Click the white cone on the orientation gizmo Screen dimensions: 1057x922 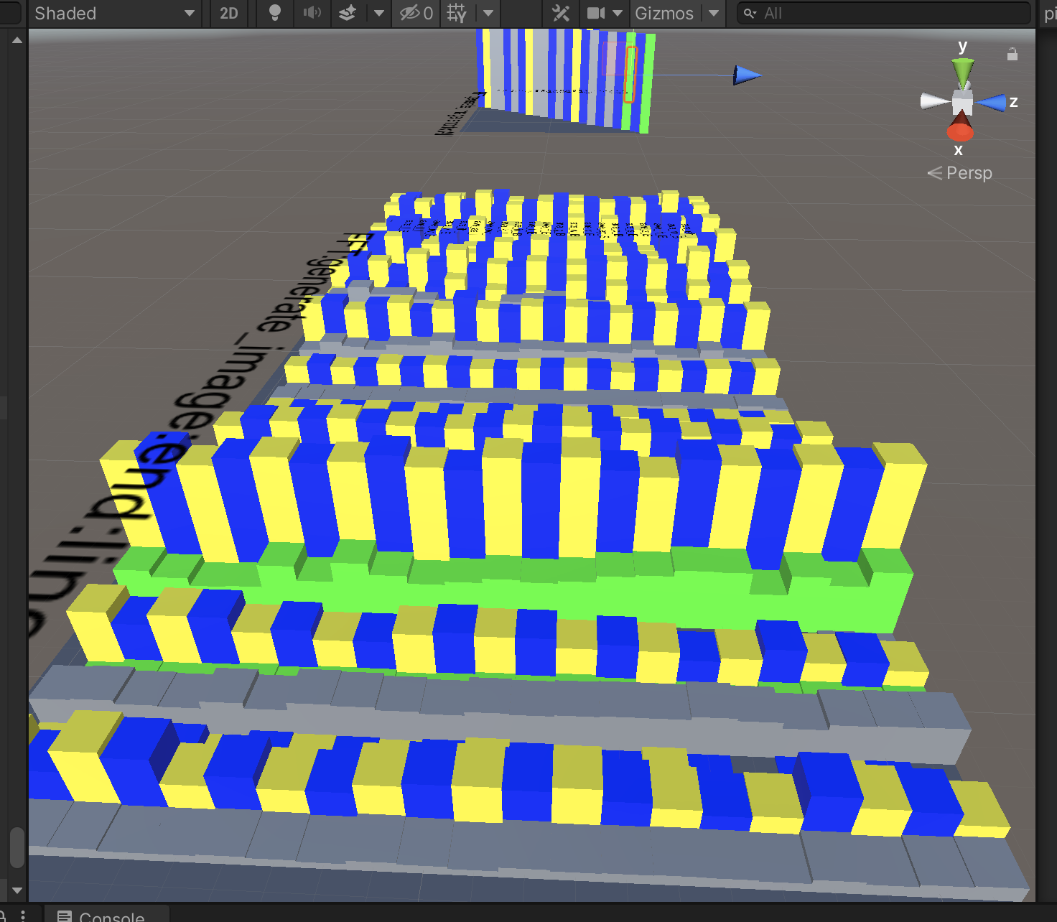click(934, 102)
